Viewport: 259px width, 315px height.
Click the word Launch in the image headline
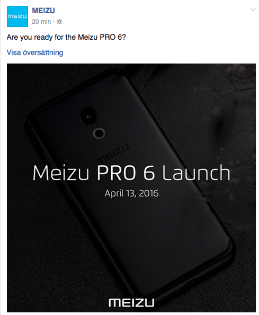196,173
